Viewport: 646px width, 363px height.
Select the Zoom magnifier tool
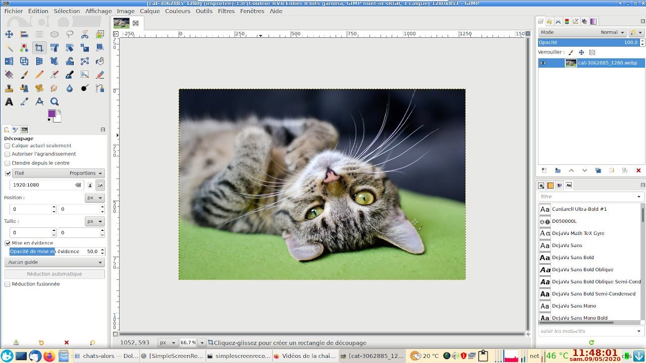[x=55, y=101]
